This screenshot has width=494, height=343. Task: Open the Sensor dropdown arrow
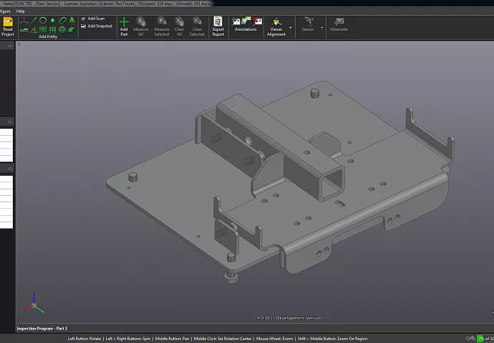coord(321,28)
